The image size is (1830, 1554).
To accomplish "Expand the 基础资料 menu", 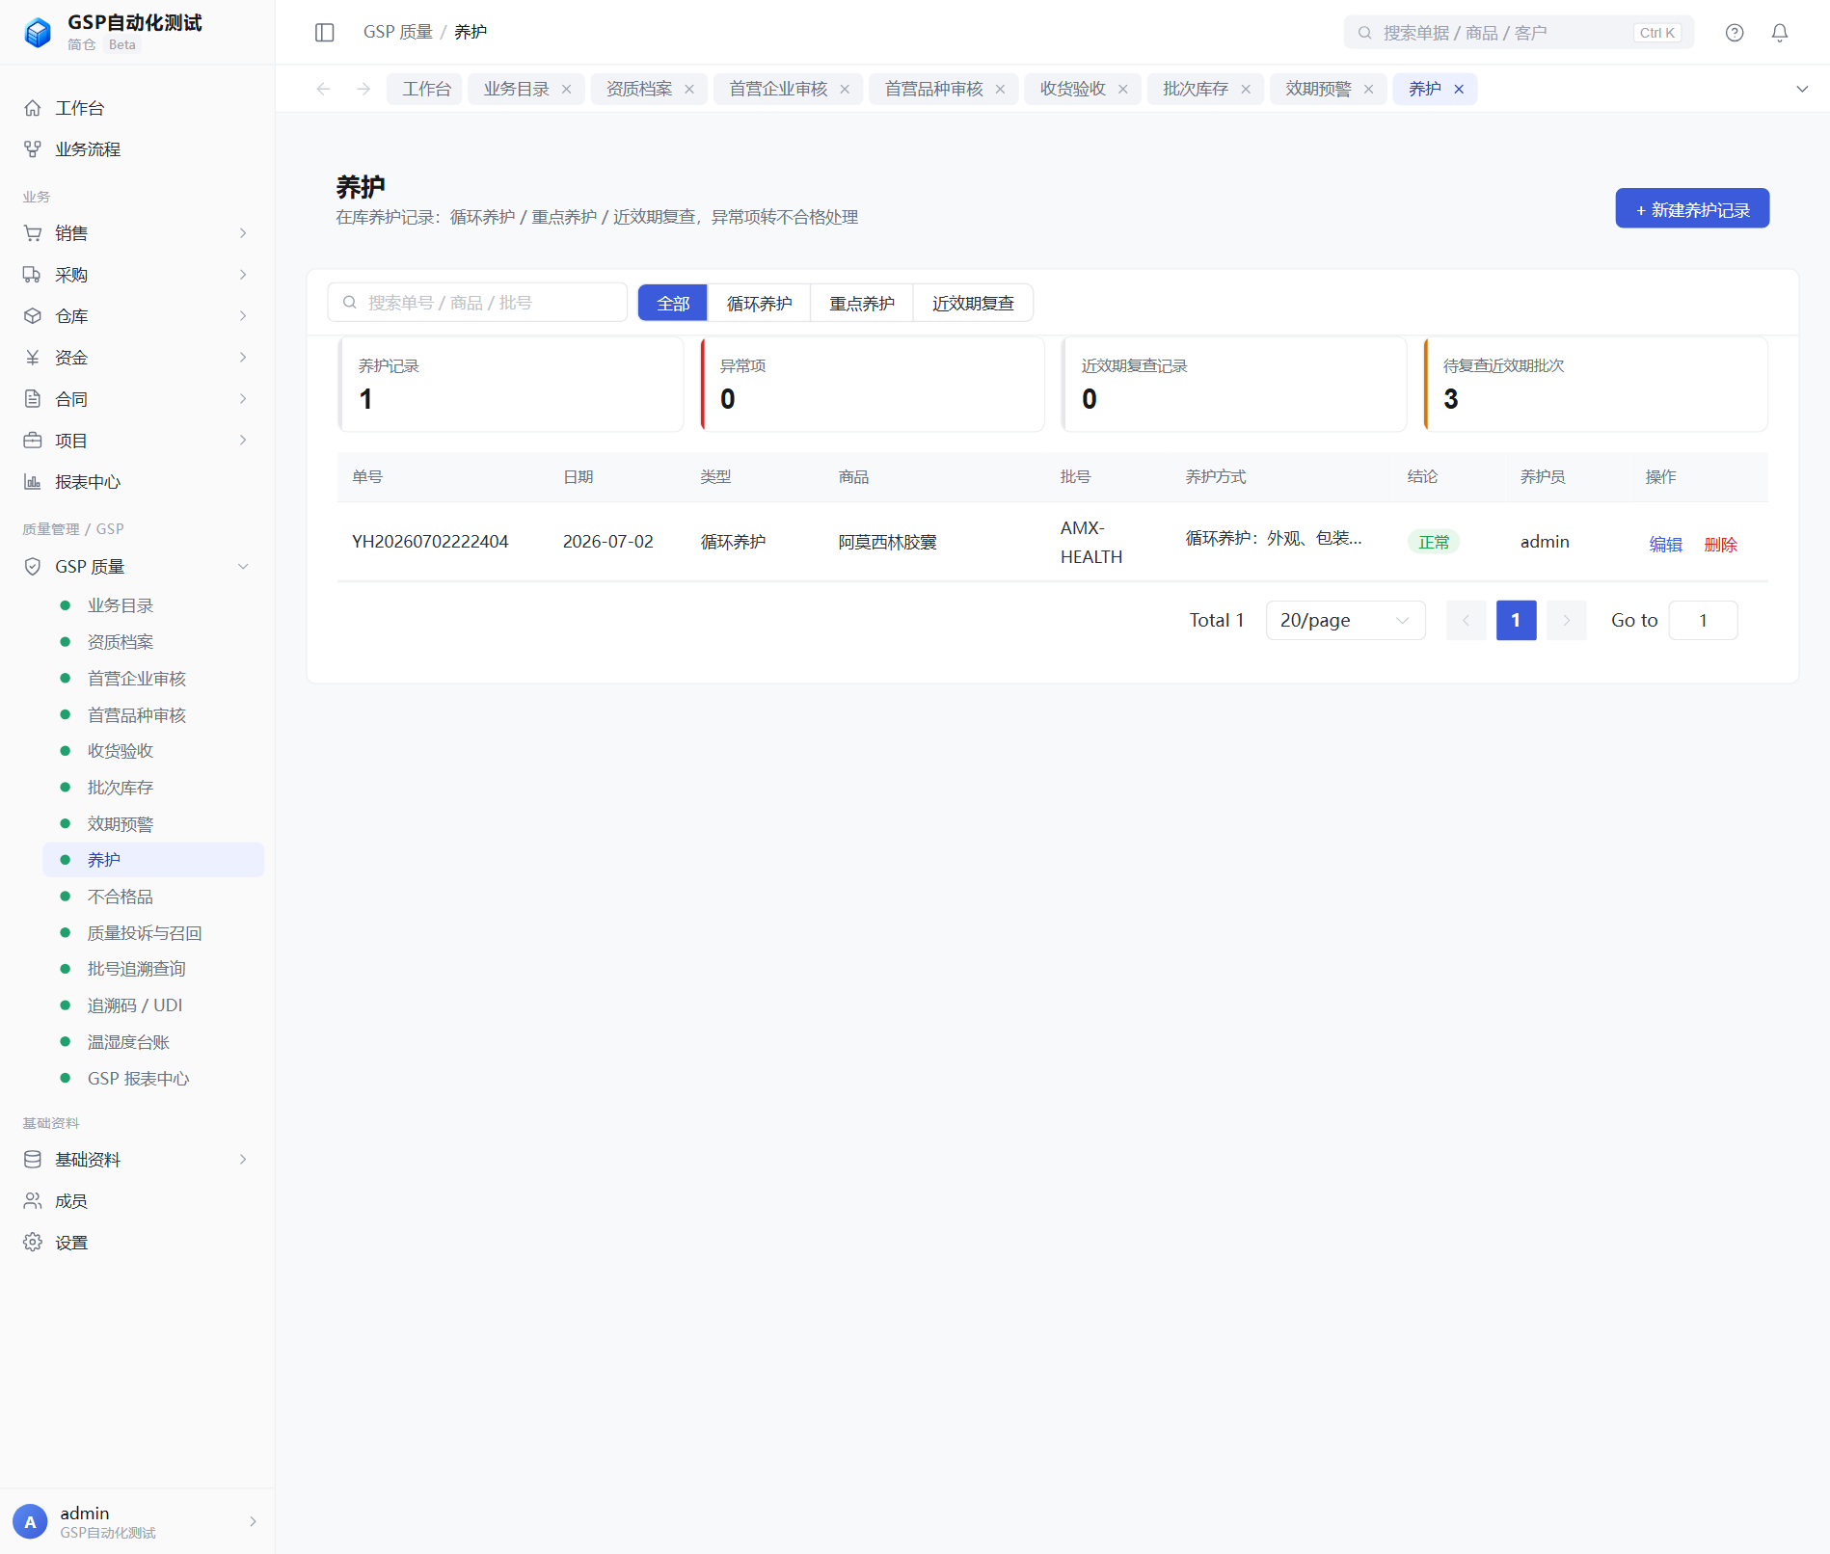I will click(137, 1160).
